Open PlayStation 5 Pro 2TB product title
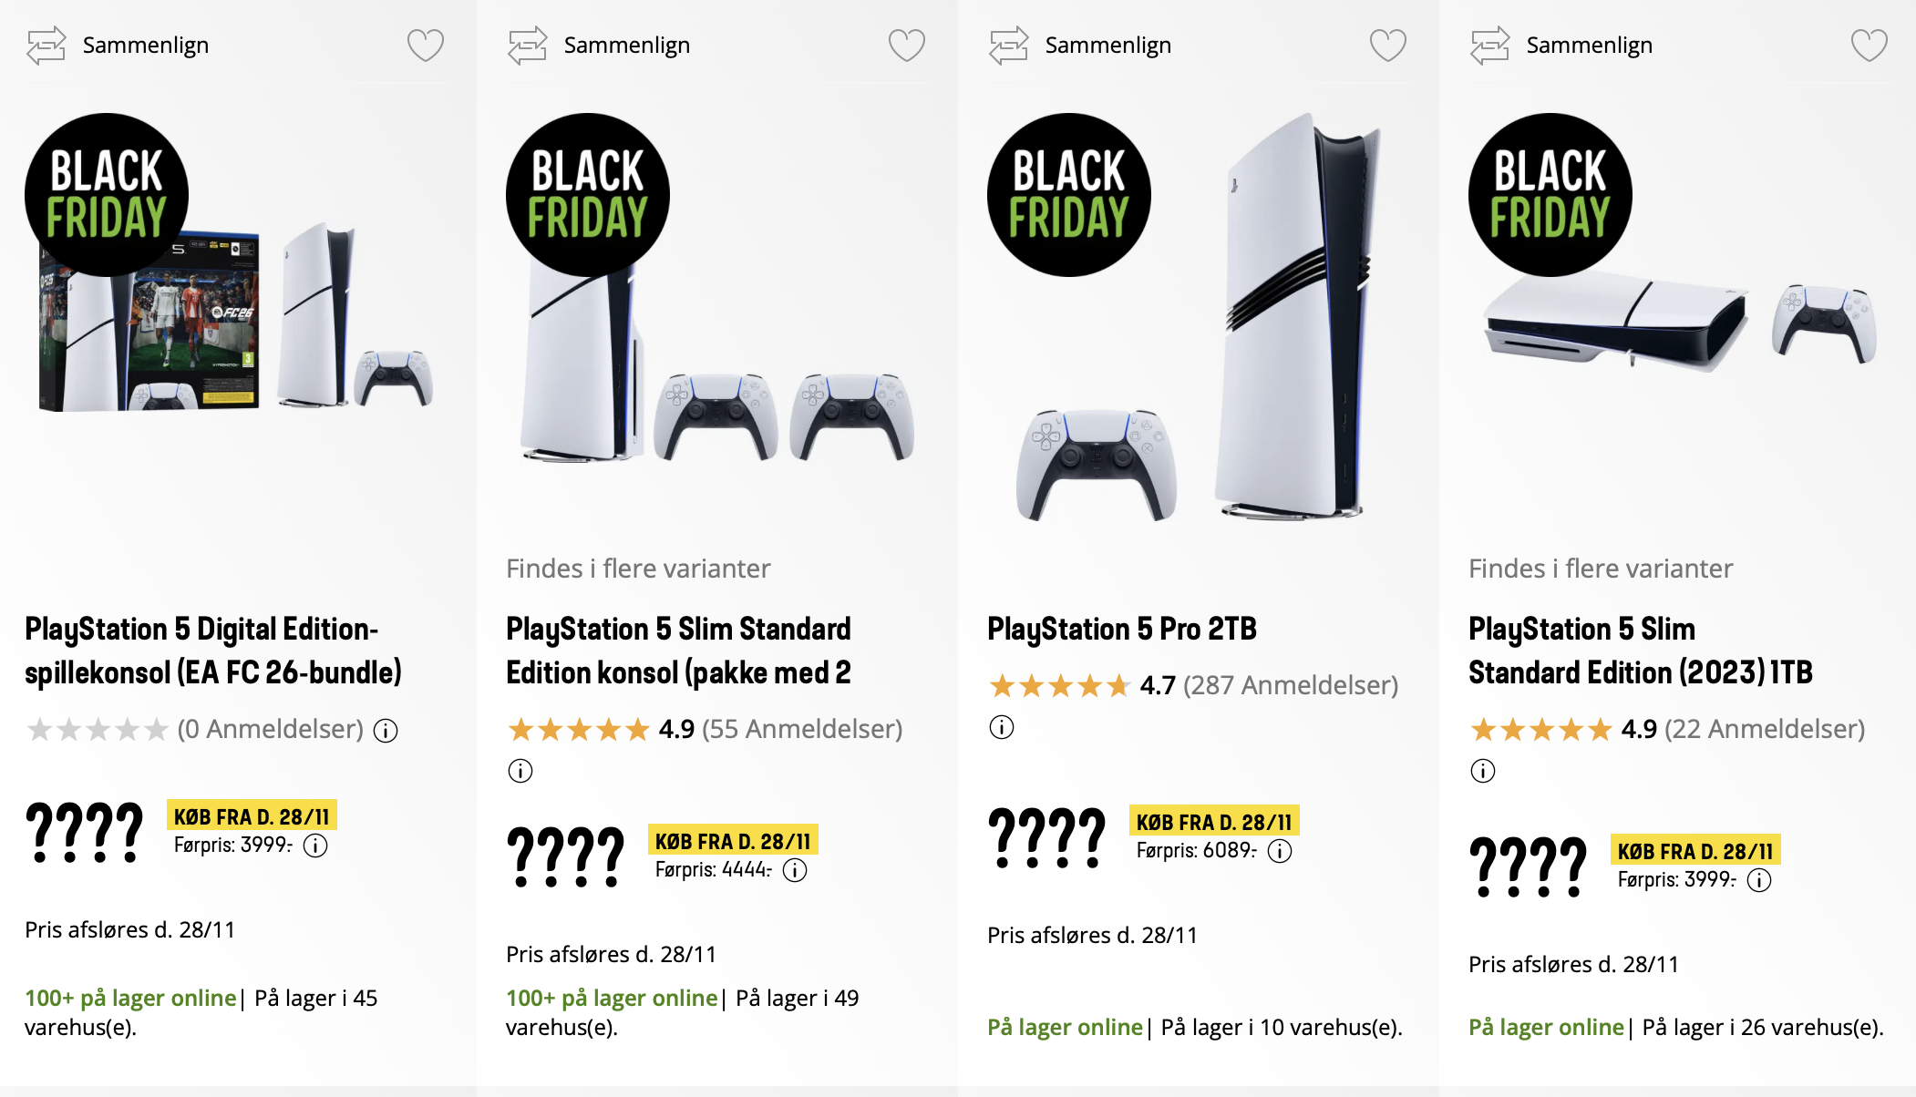 (1121, 629)
